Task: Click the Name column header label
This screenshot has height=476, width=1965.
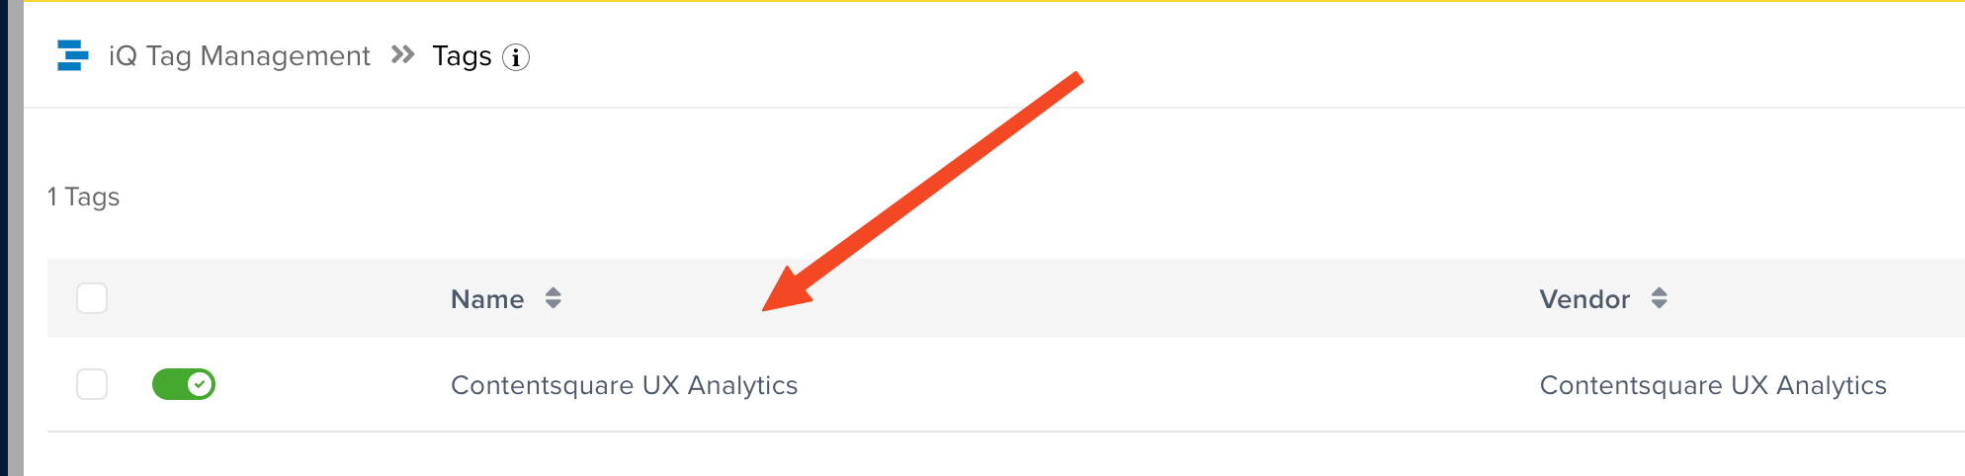Action: point(487,299)
